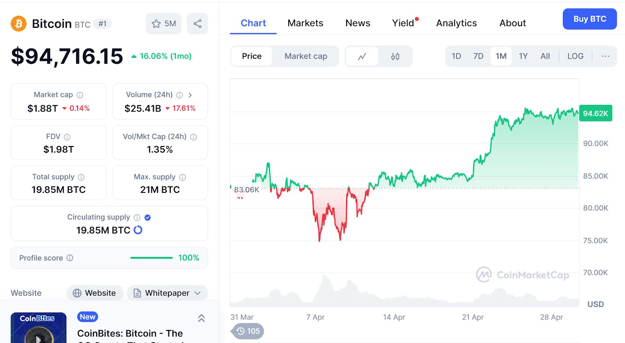Switch to the Analytics tab
625x343 pixels.
coord(456,23)
